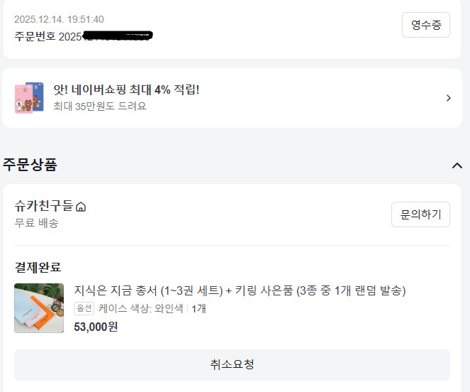Click the 무료 배송 shipping label

[x=36, y=223]
